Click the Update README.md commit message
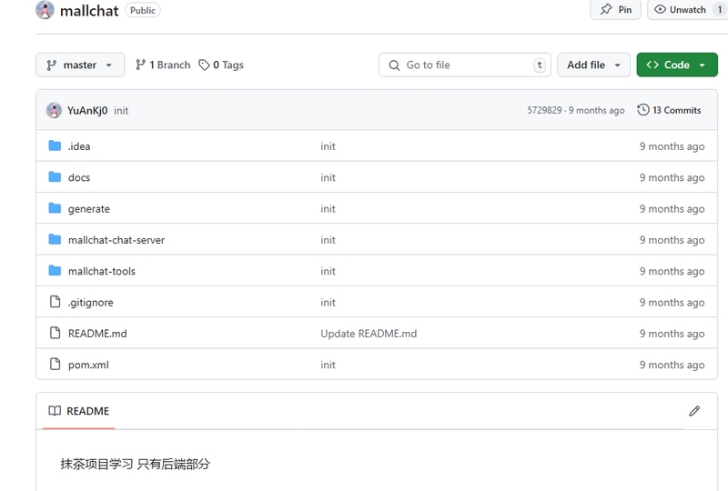The image size is (728, 491). click(369, 334)
